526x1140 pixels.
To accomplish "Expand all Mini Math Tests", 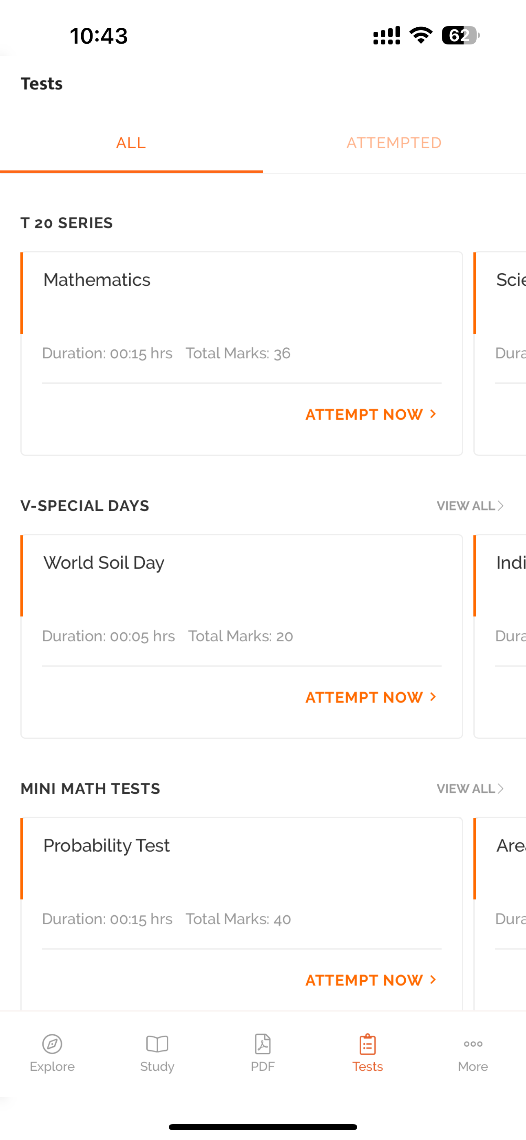I will point(470,789).
